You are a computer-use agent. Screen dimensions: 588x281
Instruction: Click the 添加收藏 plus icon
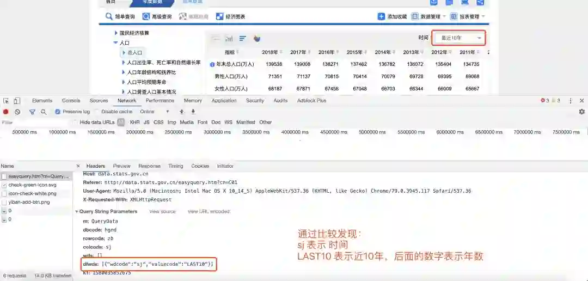[x=381, y=16]
